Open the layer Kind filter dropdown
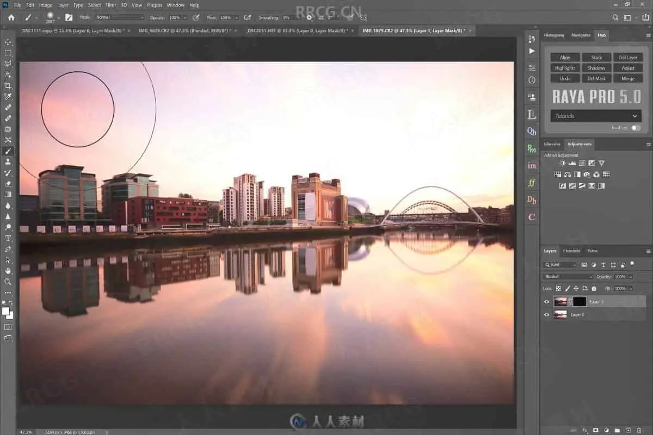 click(x=559, y=265)
